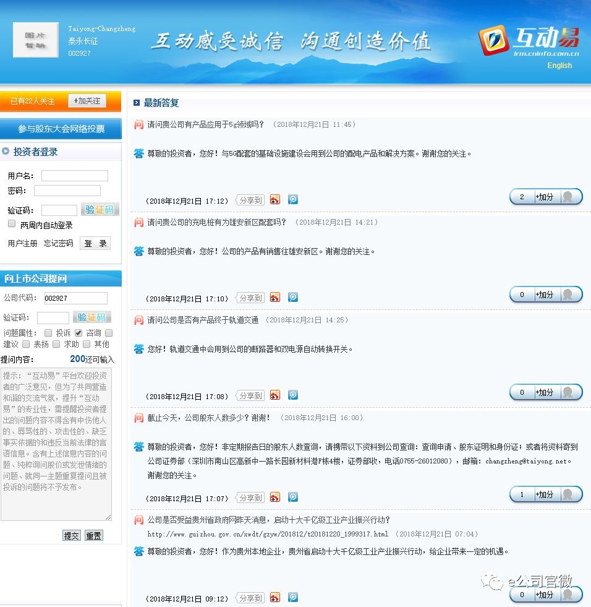591x607 pixels.
Task: Share the 17:12 answer to Weibo
Action: (x=274, y=200)
